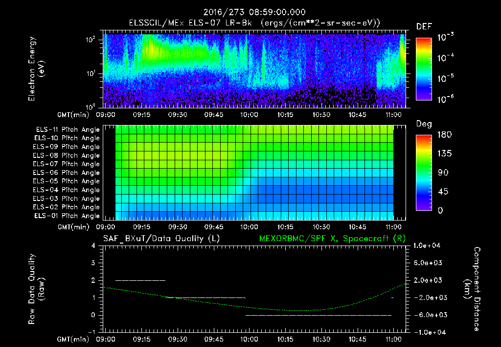
Task: Click the Raw Data Quality (Raw) axis label
Action: 36,289
